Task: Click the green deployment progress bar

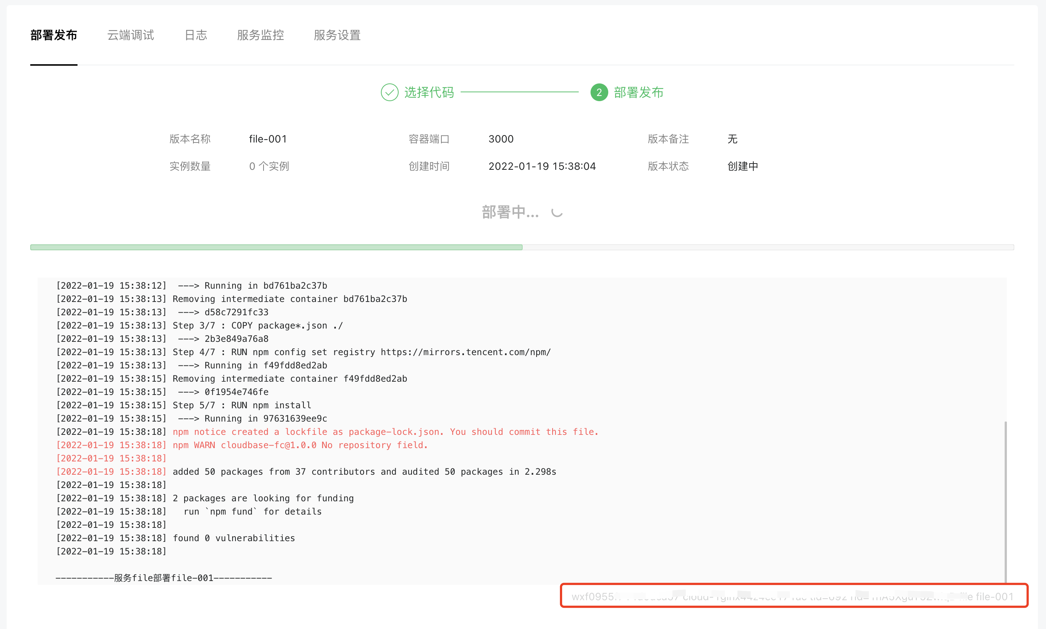Action: 276,247
